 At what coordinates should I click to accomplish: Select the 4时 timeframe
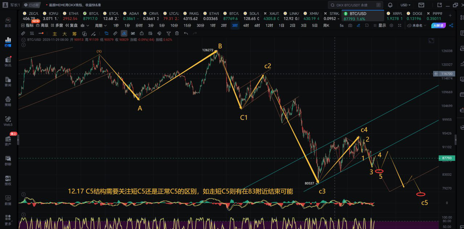pos(246,26)
